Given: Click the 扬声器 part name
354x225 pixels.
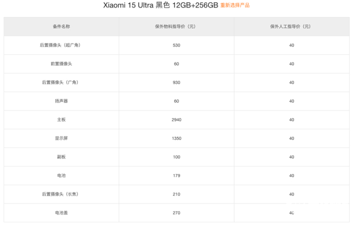Looking at the screenshot, I should tap(61, 101).
